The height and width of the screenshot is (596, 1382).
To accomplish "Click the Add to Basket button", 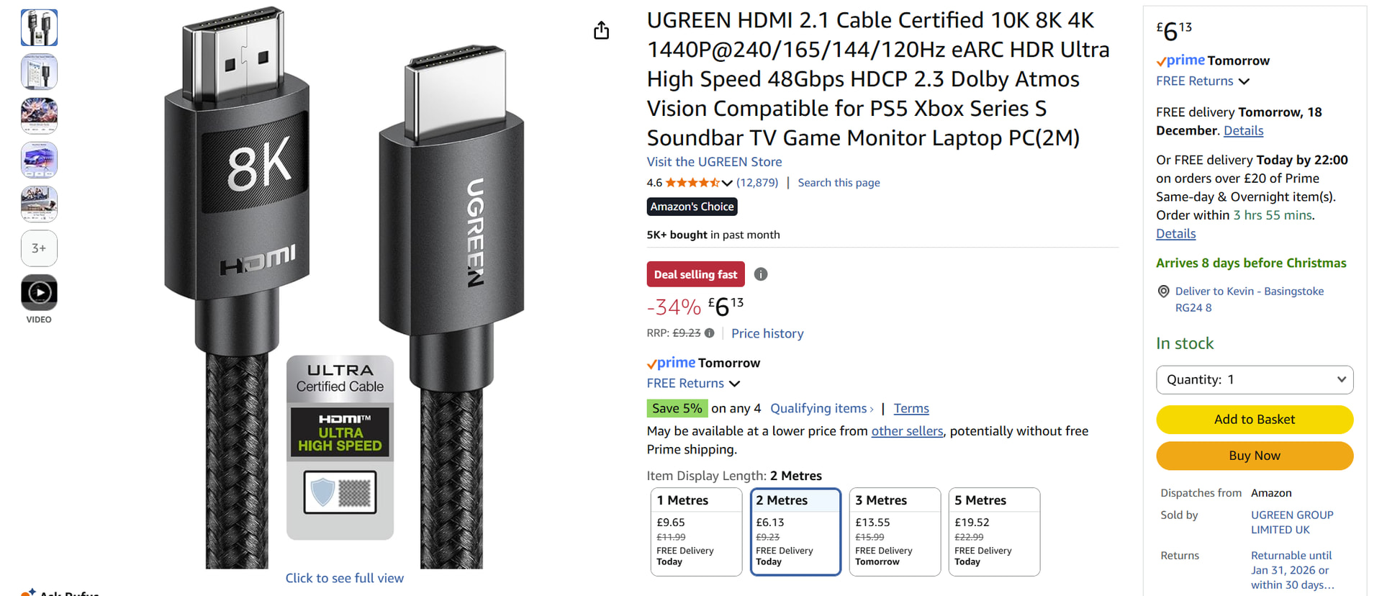I will [1254, 420].
